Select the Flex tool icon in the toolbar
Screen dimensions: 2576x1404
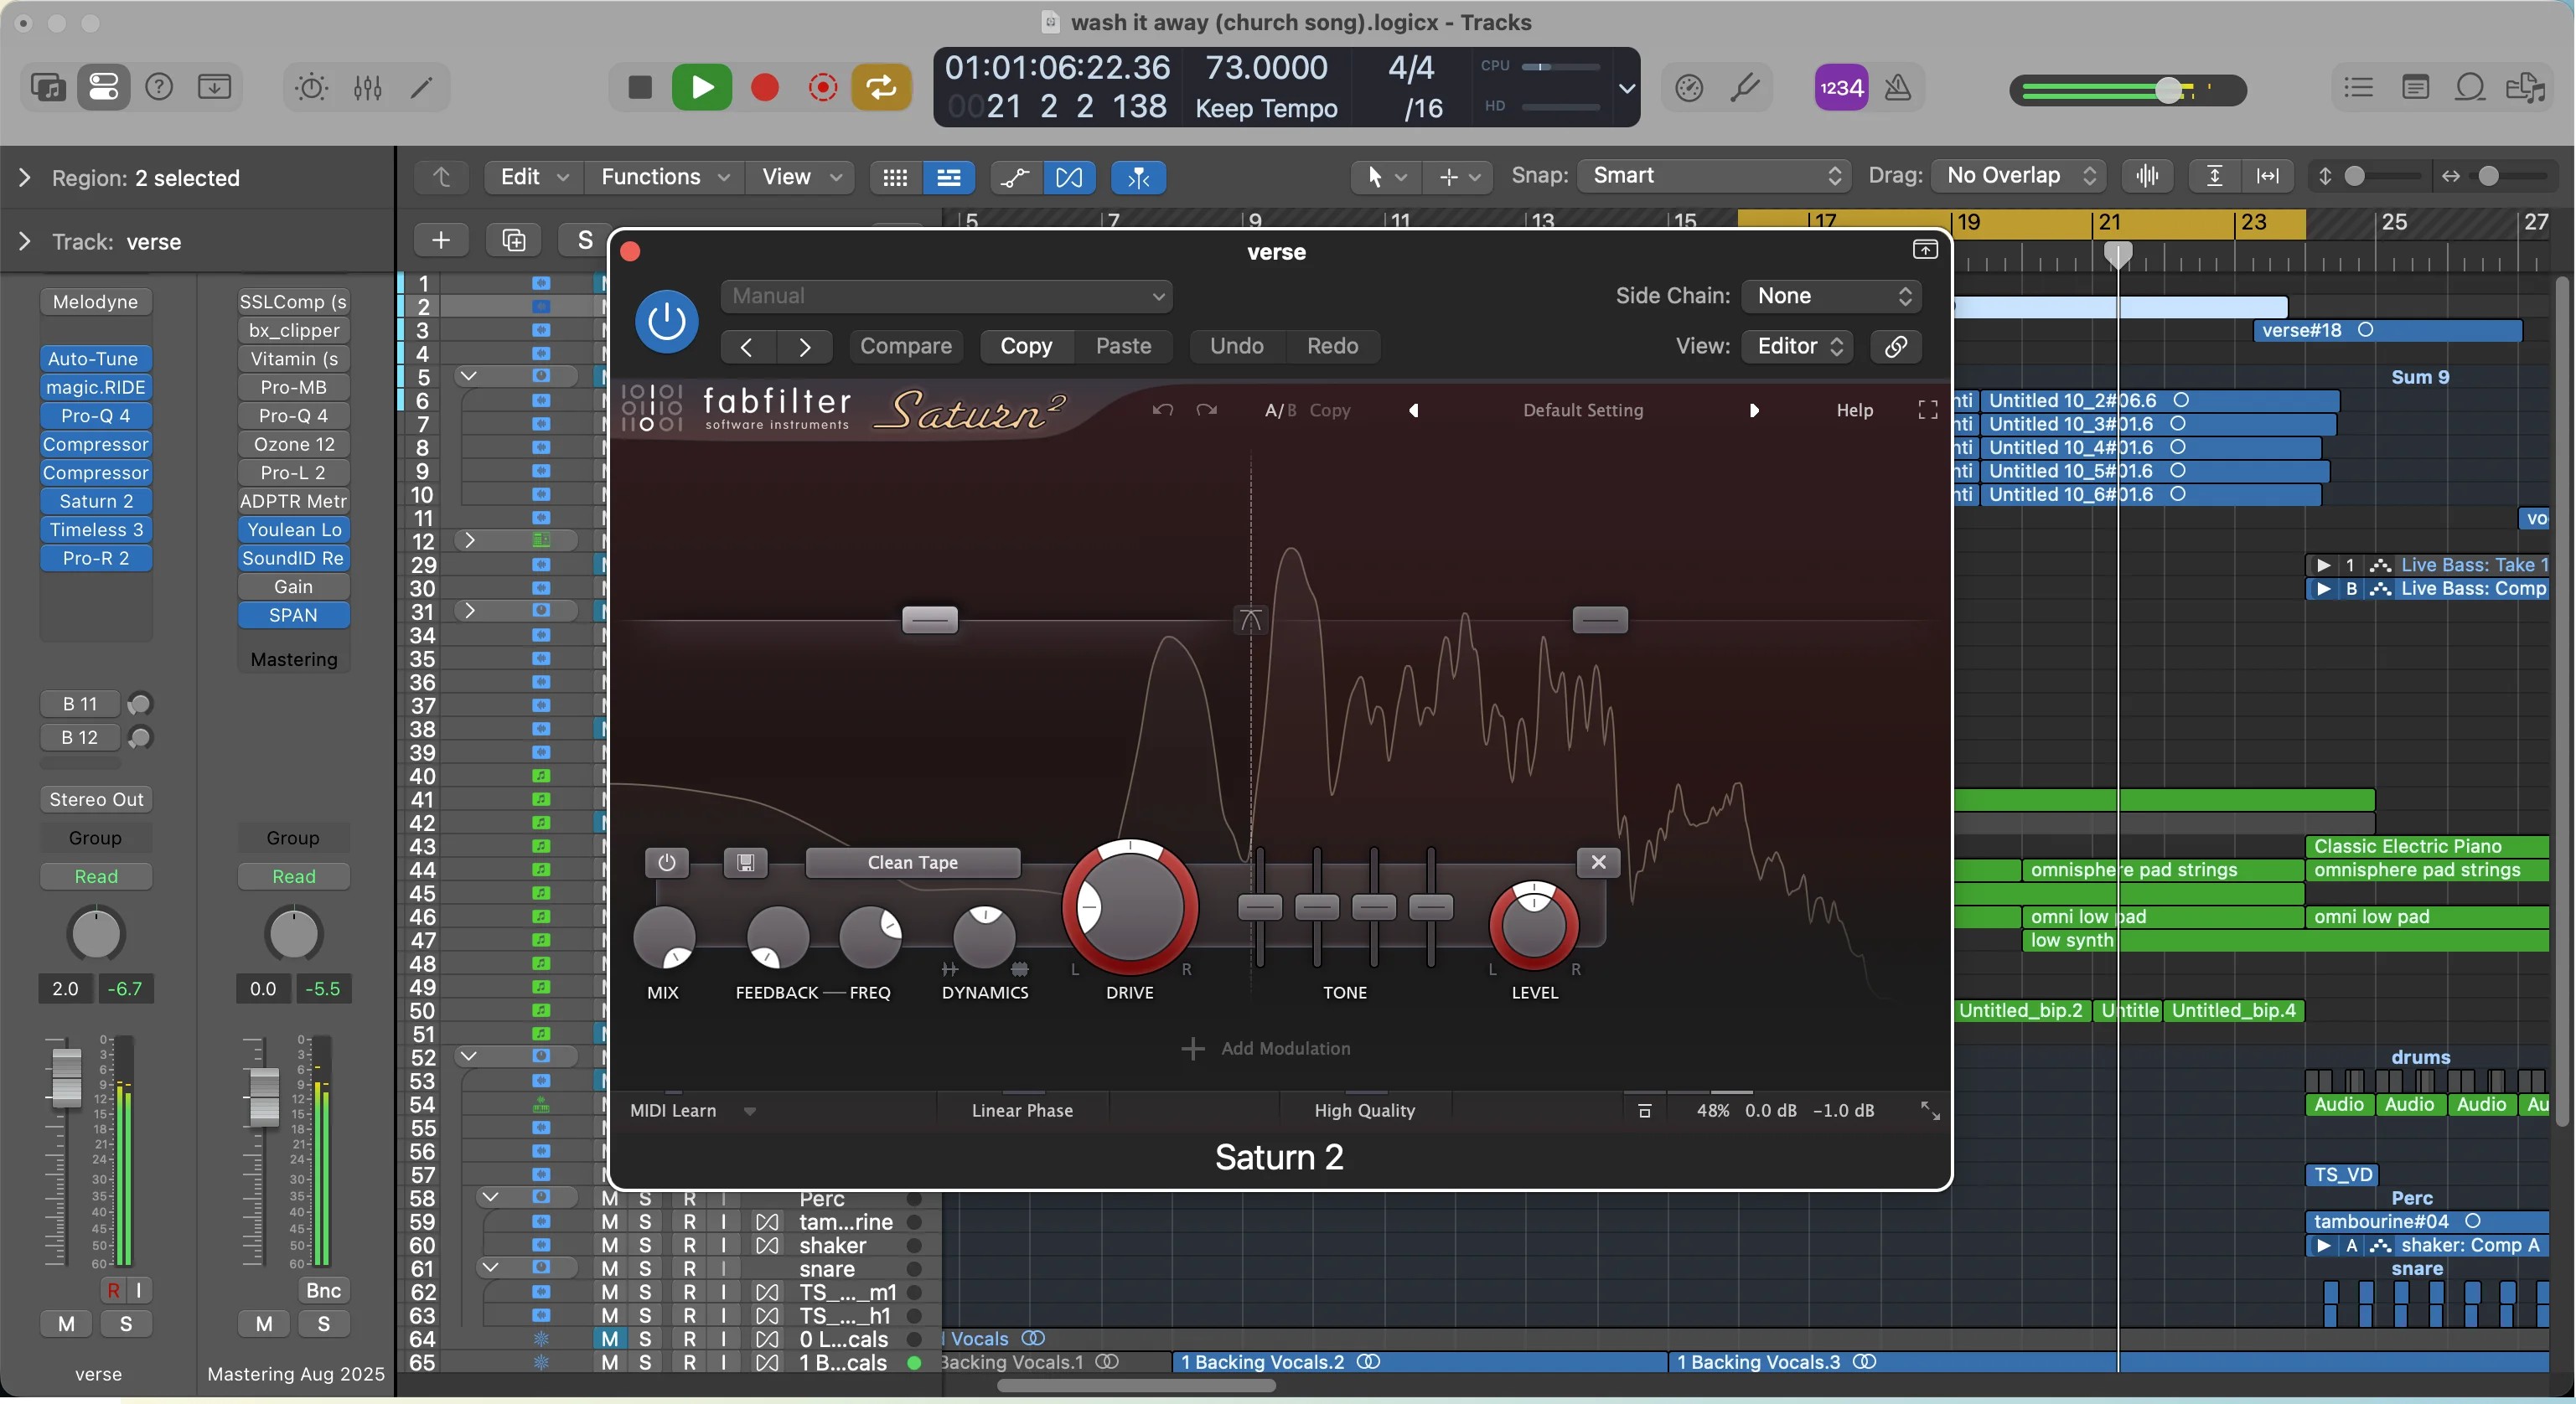(x=1069, y=178)
